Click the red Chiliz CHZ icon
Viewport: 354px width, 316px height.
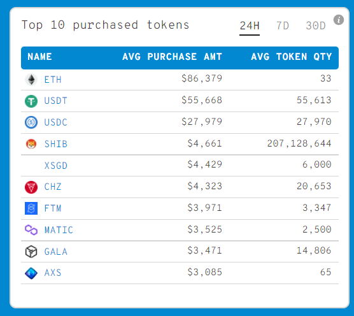(31, 187)
